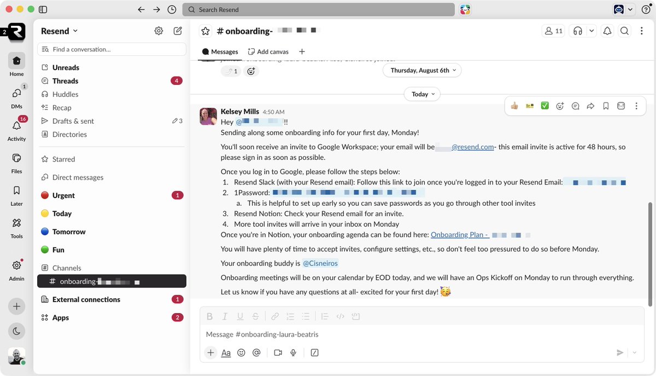
Task: Expand the Resend workspace menu
Action: pos(60,31)
